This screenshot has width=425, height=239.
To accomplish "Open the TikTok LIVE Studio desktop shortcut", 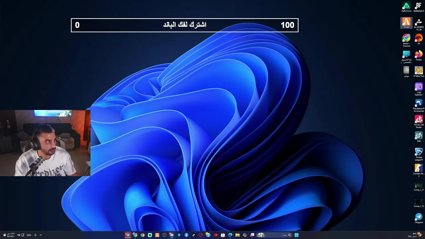I will [419, 122].
